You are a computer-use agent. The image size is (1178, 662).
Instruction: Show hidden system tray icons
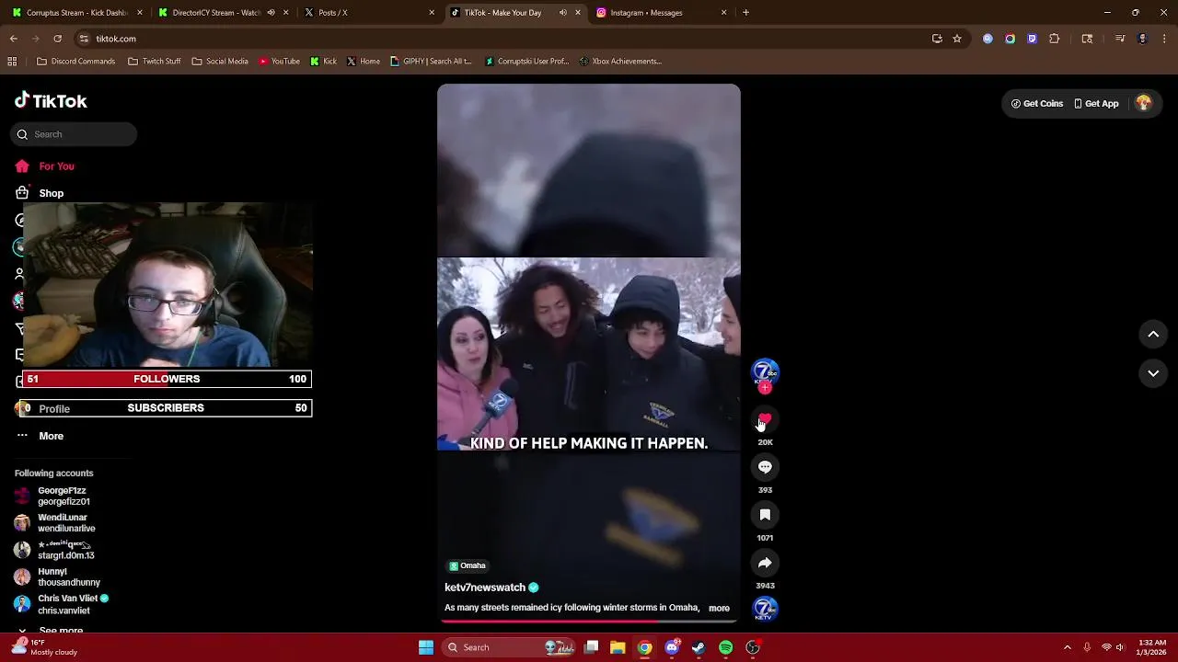(x=1067, y=647)
